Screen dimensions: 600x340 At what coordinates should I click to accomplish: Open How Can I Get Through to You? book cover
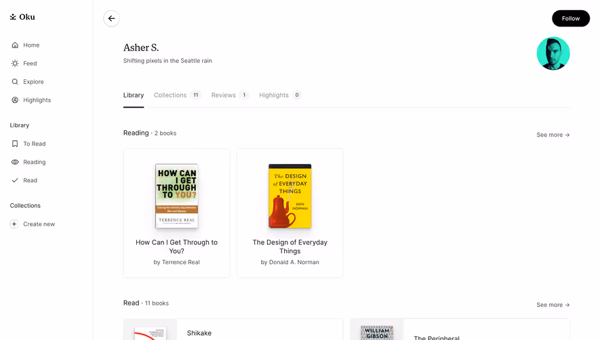click(x=176, y=196)
